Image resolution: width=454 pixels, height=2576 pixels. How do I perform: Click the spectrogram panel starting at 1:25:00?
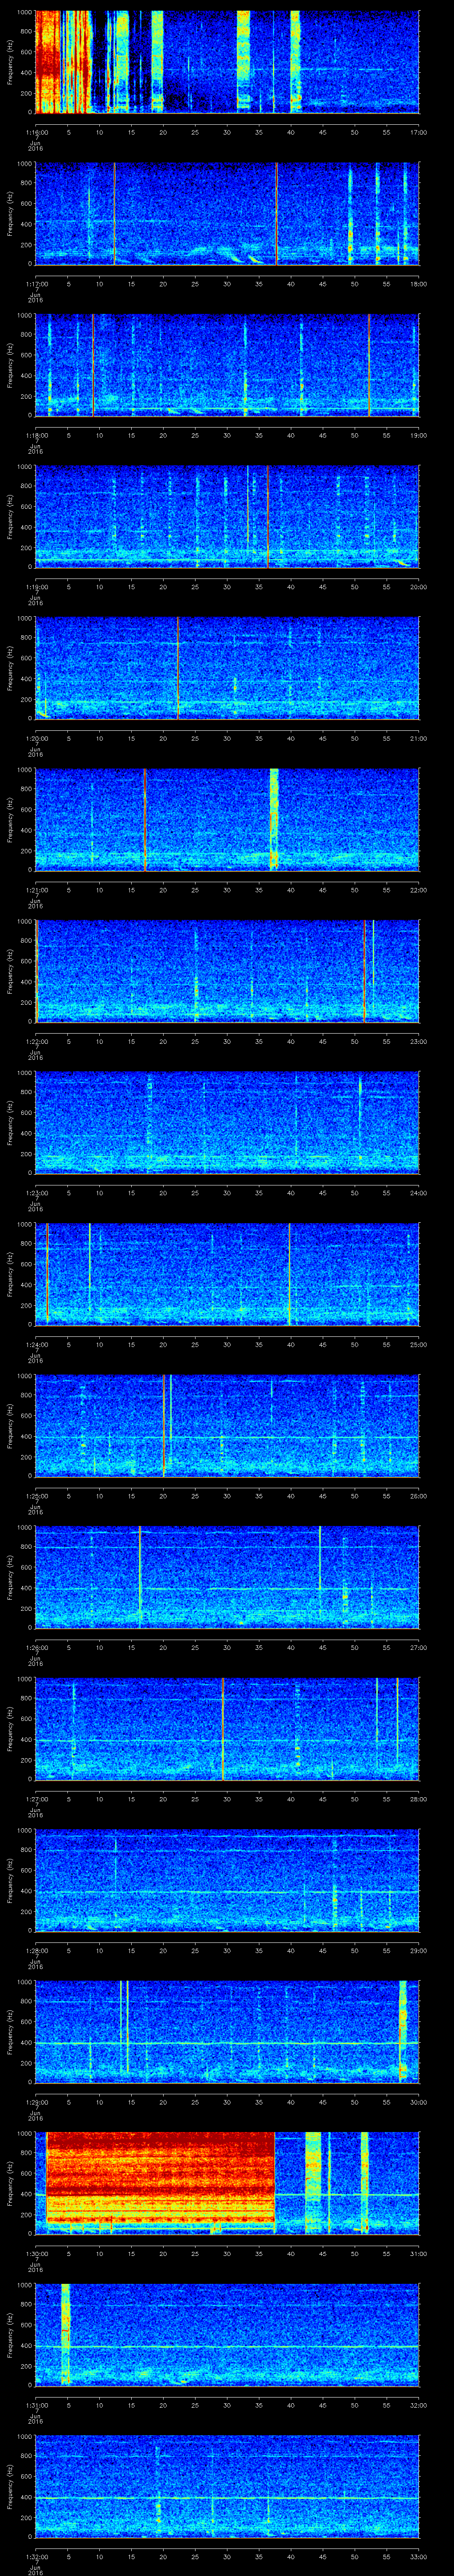[227, 1426]
